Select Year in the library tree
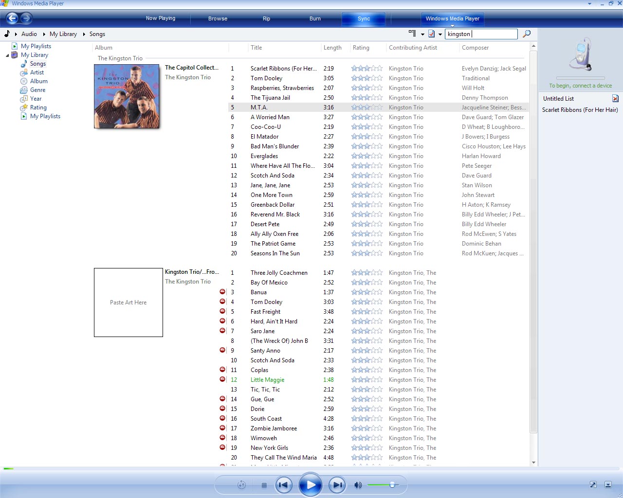 (36, 99)
